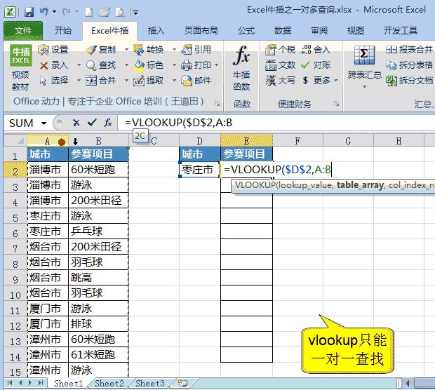Click the Open folder icon in quick toolbar

click(105, 12)
